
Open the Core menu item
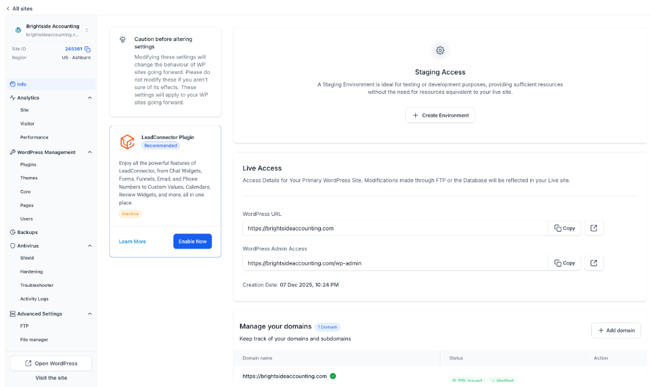(25, 192)
